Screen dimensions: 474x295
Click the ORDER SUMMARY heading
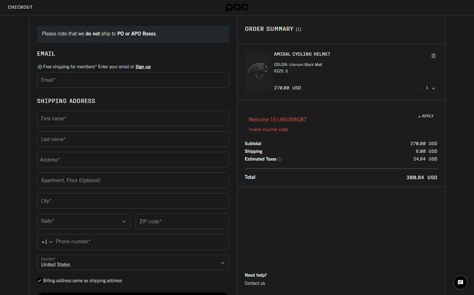(x=269, y=29)
